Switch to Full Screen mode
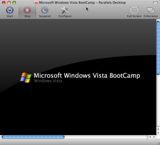This screenshot has width=160, height=145. point(134,10)
